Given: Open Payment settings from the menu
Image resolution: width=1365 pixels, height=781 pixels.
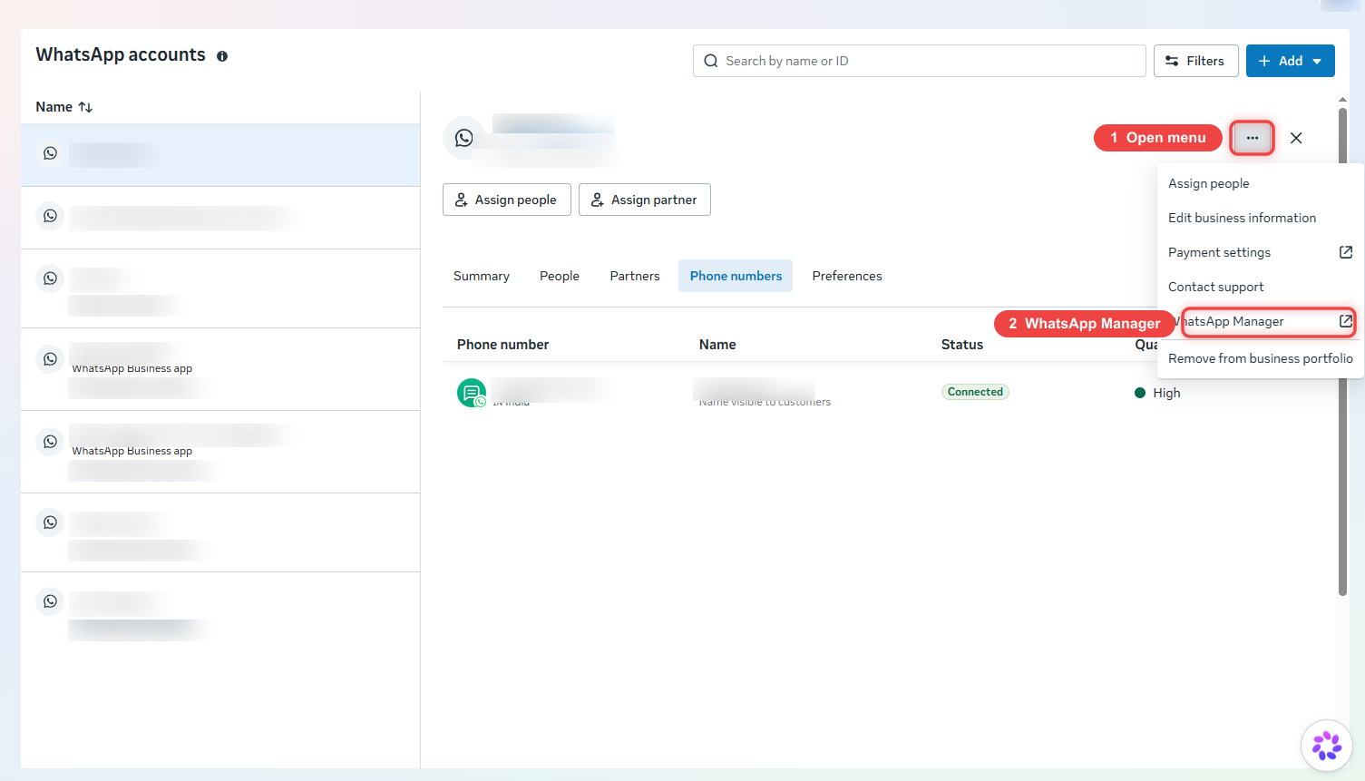Looking at the screenshot, I should pos(1260,252).
